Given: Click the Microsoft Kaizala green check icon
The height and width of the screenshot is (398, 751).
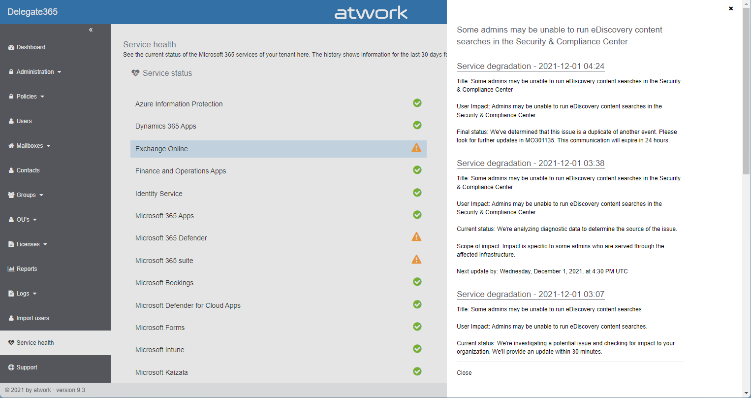Looking at the screenshot, I should [417, 371].
